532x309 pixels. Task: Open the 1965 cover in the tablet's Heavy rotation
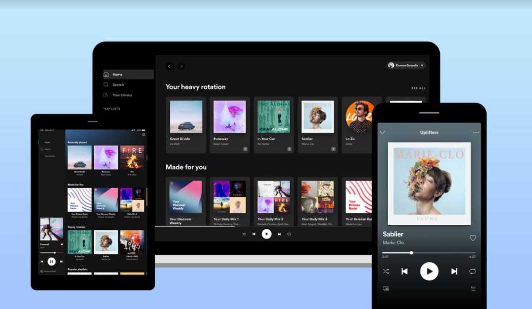tap(132, 242)
